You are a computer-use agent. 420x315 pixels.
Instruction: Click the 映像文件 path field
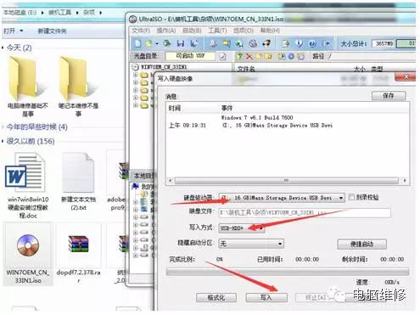(305, 212)
